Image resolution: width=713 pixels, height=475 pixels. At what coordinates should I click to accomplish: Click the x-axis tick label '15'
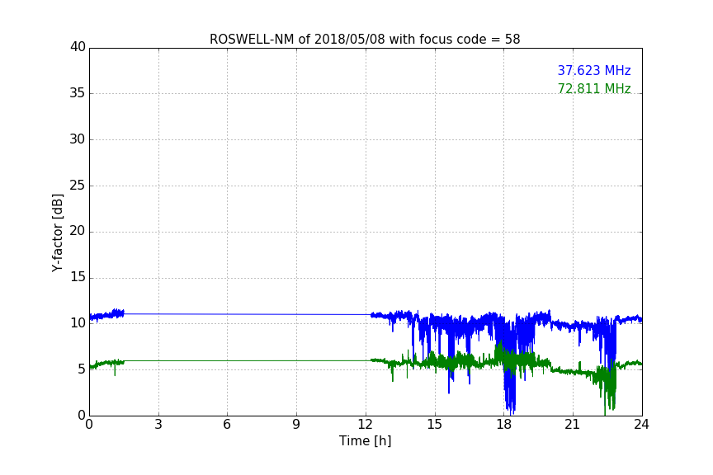pyautogui.click(x=435, y=425)
